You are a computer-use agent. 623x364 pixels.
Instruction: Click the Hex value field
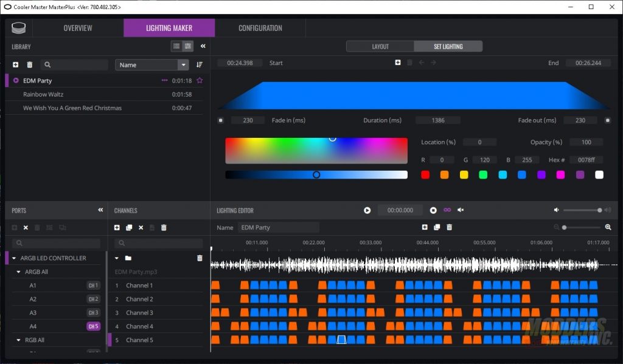(x=586, y=160)
